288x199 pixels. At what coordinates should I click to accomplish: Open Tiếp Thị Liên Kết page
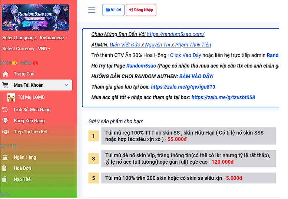click(x=31, y=132)
